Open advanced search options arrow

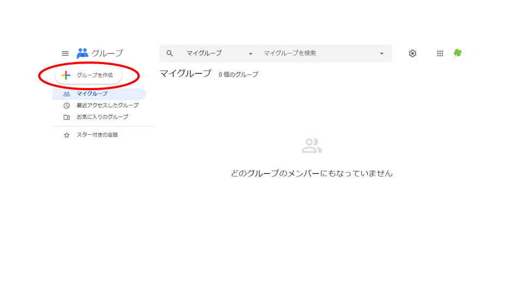(382, 54)
